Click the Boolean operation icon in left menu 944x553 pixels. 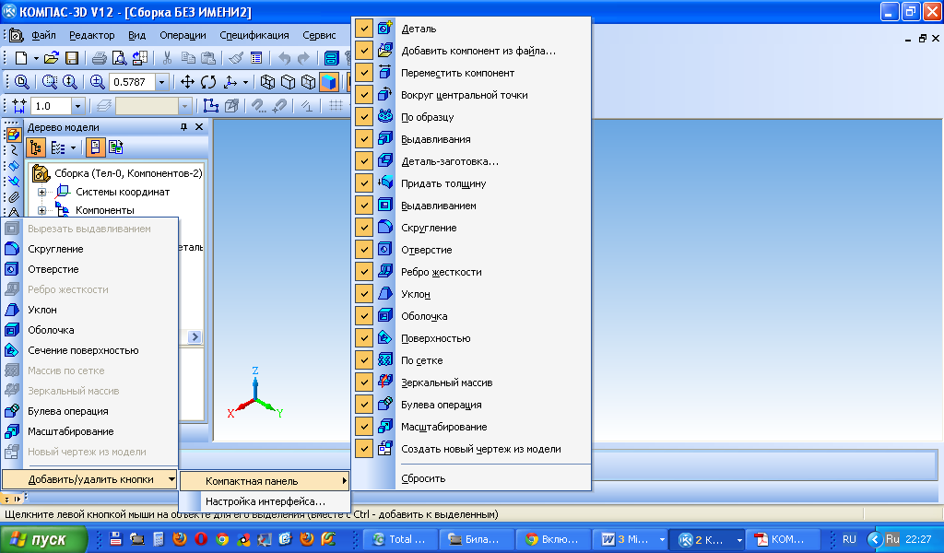[x=11, y=411]
